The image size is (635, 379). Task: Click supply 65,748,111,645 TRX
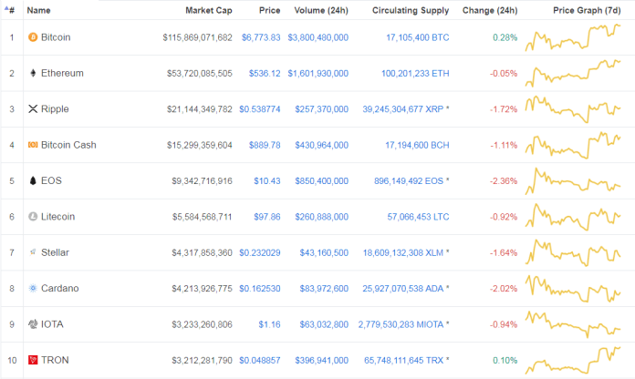pos(404,361)
